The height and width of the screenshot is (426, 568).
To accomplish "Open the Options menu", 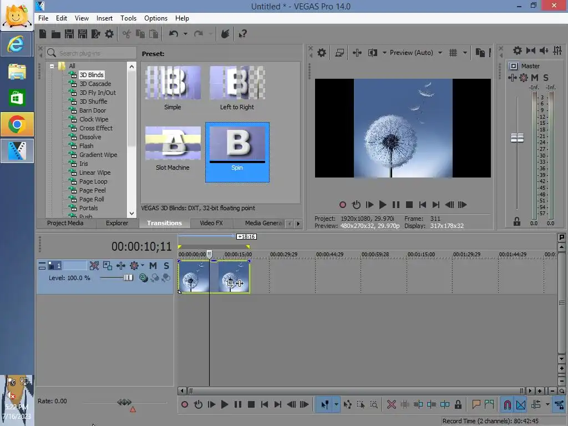I will (156, 18).
